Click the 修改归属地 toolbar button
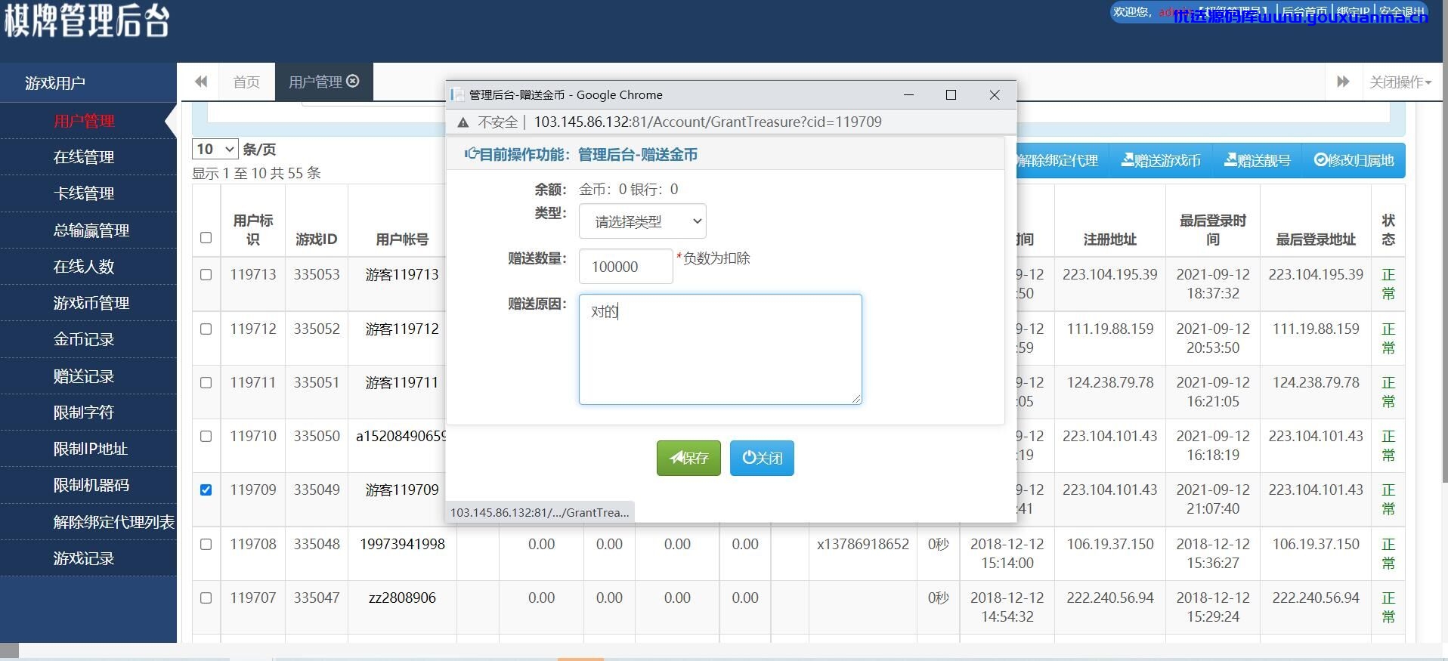 (x=1354, y=160)
